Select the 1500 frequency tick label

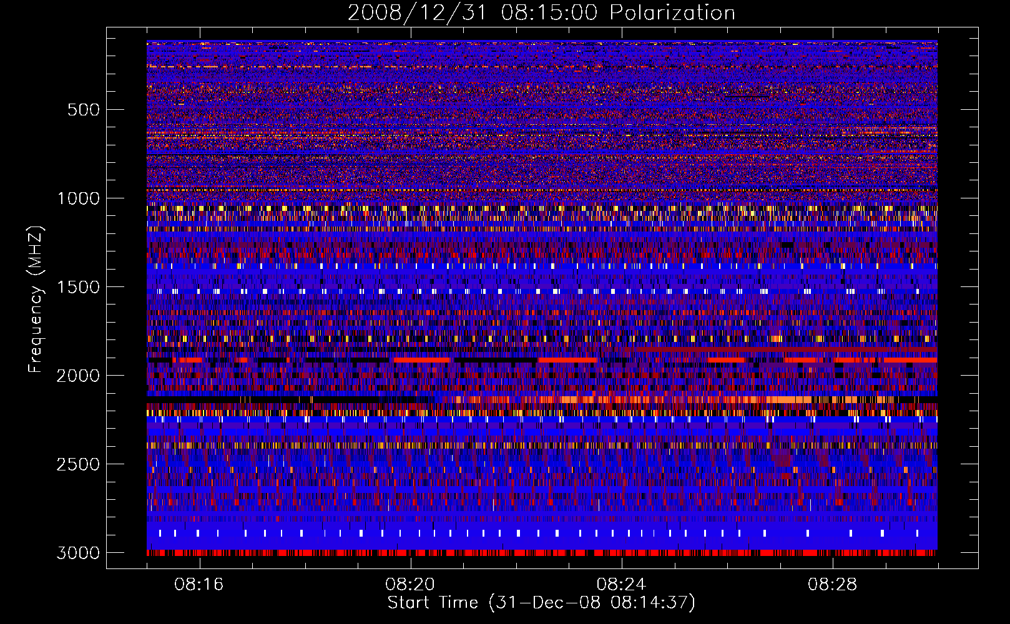(78, 287)
